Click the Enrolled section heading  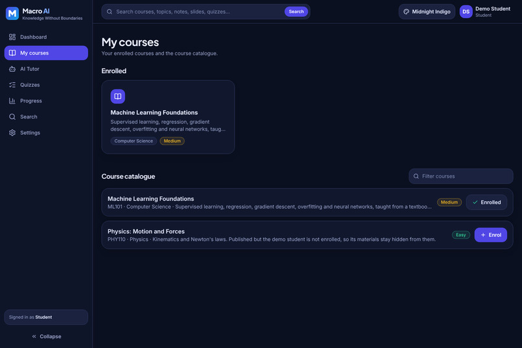coord(114,71)
